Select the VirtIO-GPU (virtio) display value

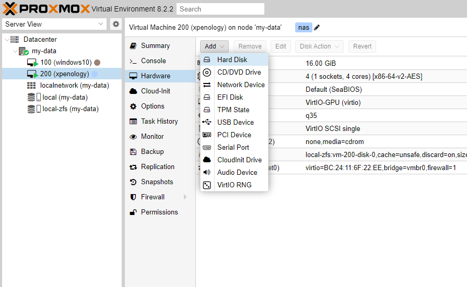click(x=333, y=103)
